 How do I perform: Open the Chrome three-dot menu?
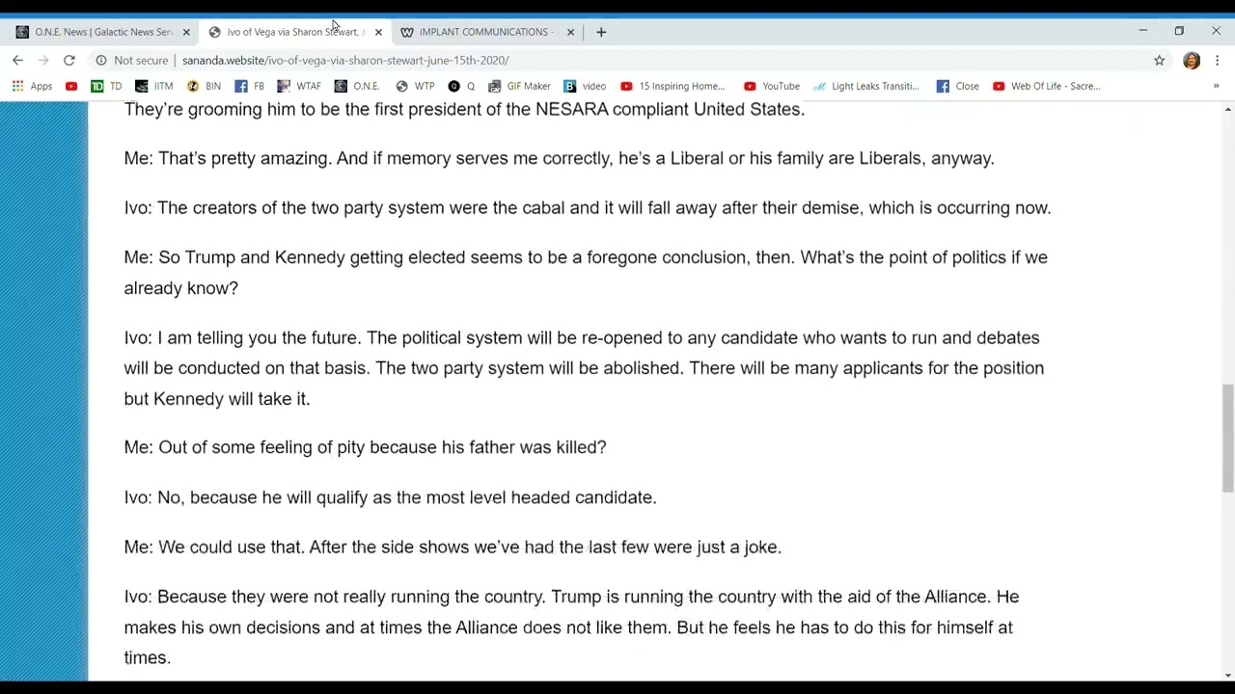coord(1218,60)
